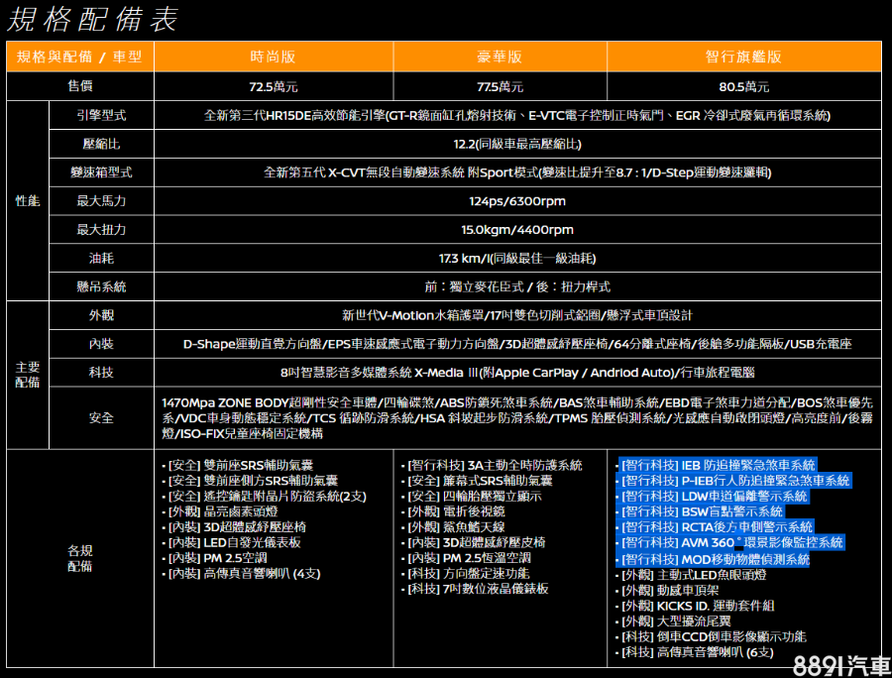Image resolution: width=892 pixels, height=678 pixels.
Task: Click the 17.3 km/l fuel consumption value
Action: click(516, 259)
